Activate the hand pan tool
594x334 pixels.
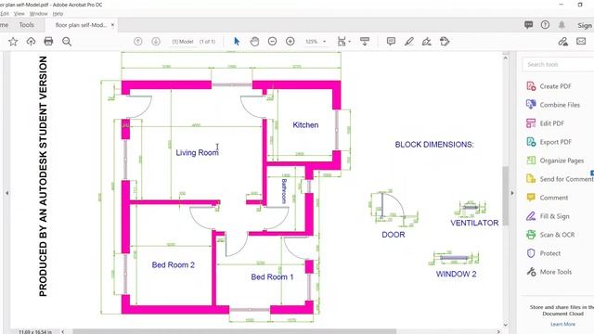coord(254,41)
